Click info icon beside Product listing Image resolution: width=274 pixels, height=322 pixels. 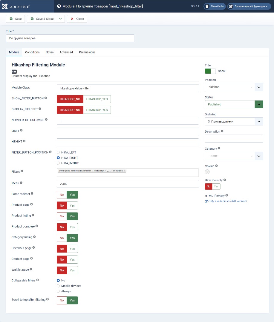[33, 215]
